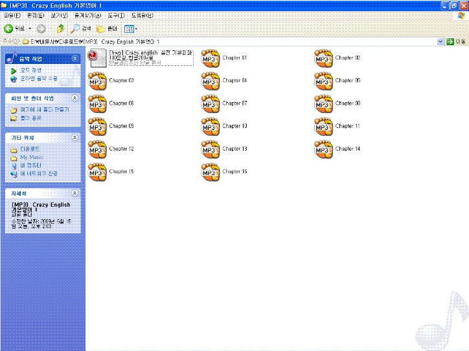Click the green Go arrow button

click(x=450, y=42)
